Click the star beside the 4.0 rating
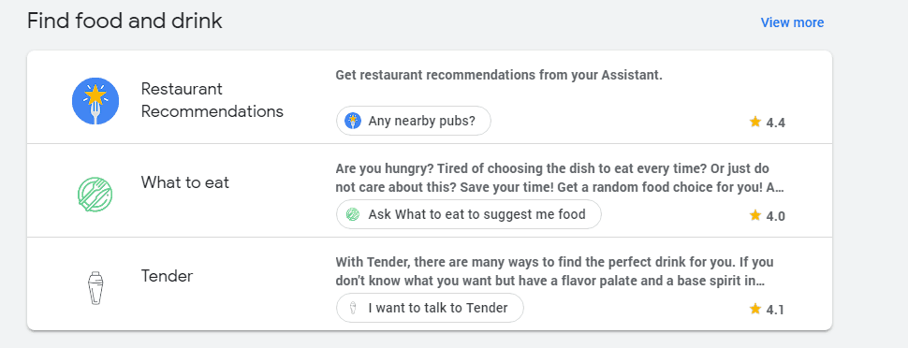The height and width of the screenshot is (348, 908). [754, 215]
